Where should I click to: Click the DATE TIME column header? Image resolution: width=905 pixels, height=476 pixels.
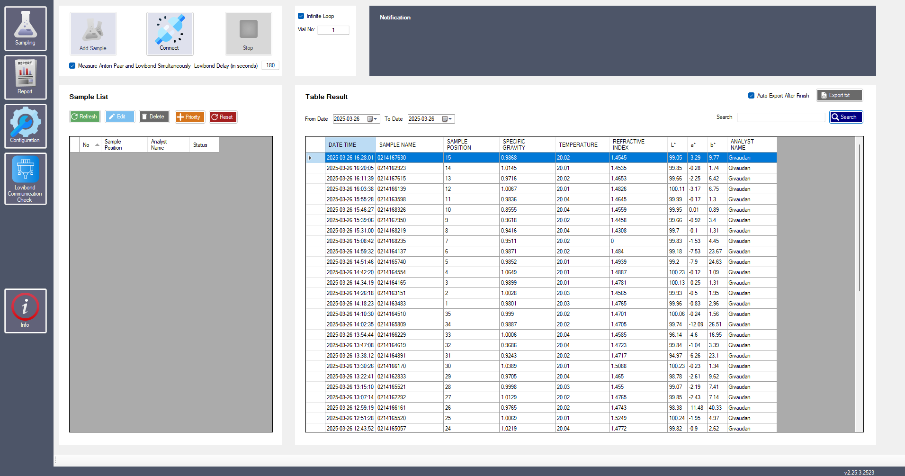point(350,145)
